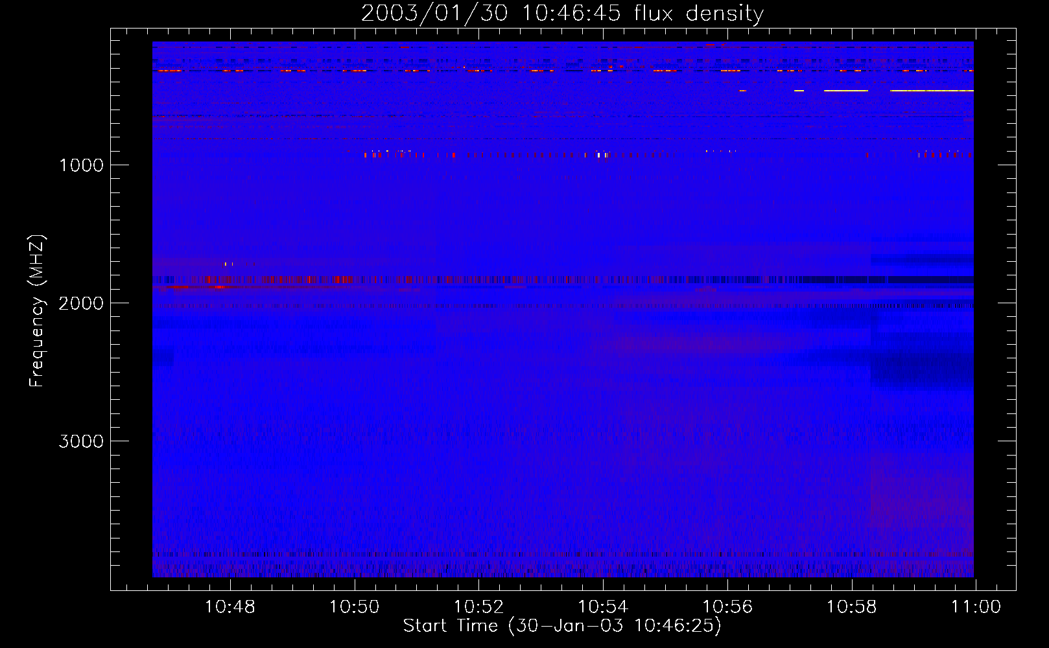Click the 10:56 time tick label
The image size is (1049, 648).
pyautogui.click(x=728, y=607)
